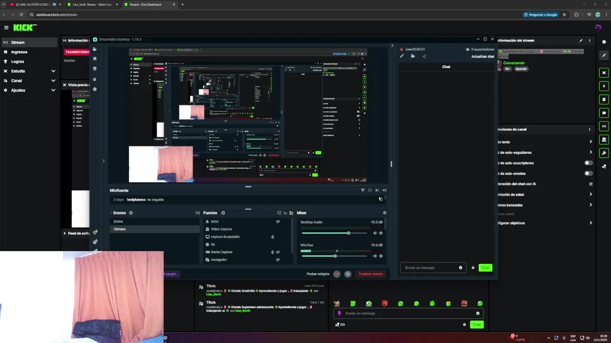Edit stream info pencil in Kick dashboard
Screen dimensions: 611x343
click(x=581, y=40)
